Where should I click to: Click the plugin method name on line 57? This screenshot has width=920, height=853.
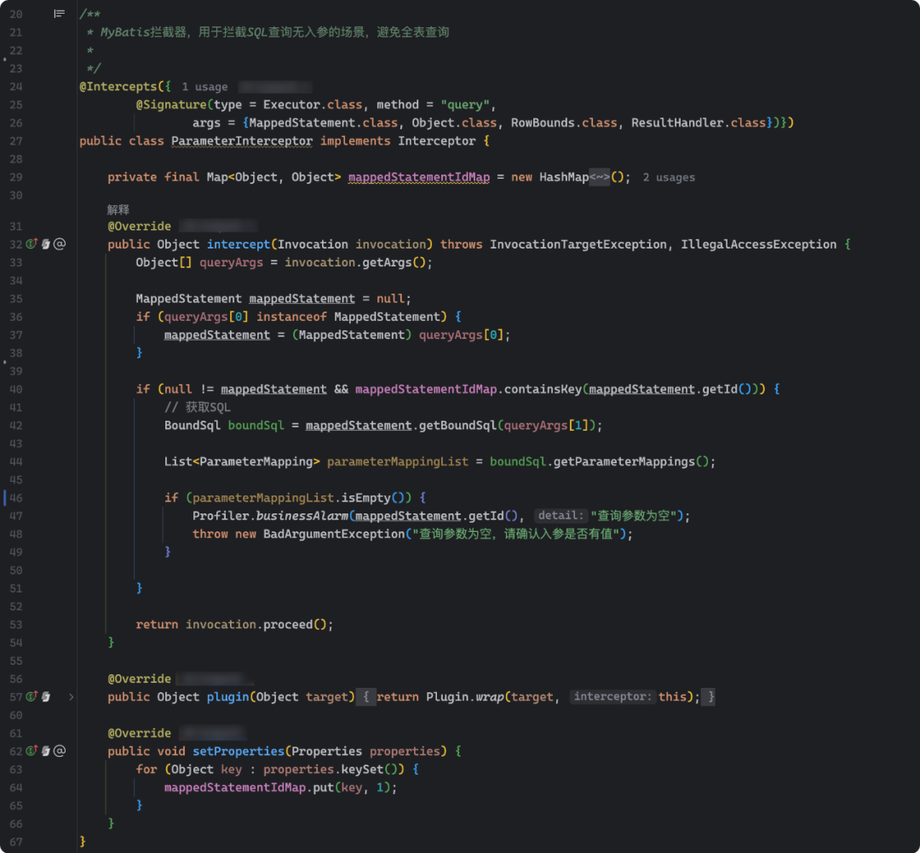pos(228,696)
